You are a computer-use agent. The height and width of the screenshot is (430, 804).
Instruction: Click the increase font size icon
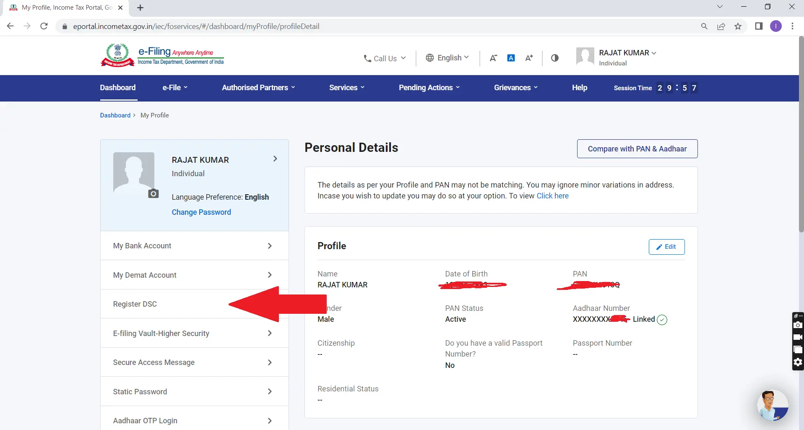(529, 58)
